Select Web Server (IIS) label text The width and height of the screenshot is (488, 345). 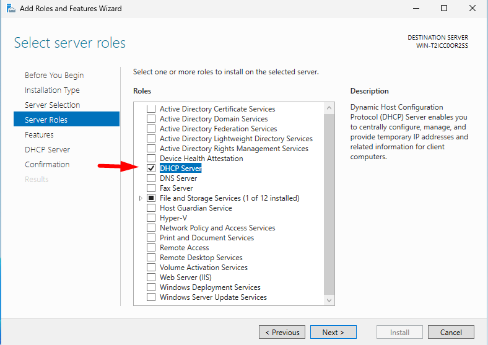point(186,277)
